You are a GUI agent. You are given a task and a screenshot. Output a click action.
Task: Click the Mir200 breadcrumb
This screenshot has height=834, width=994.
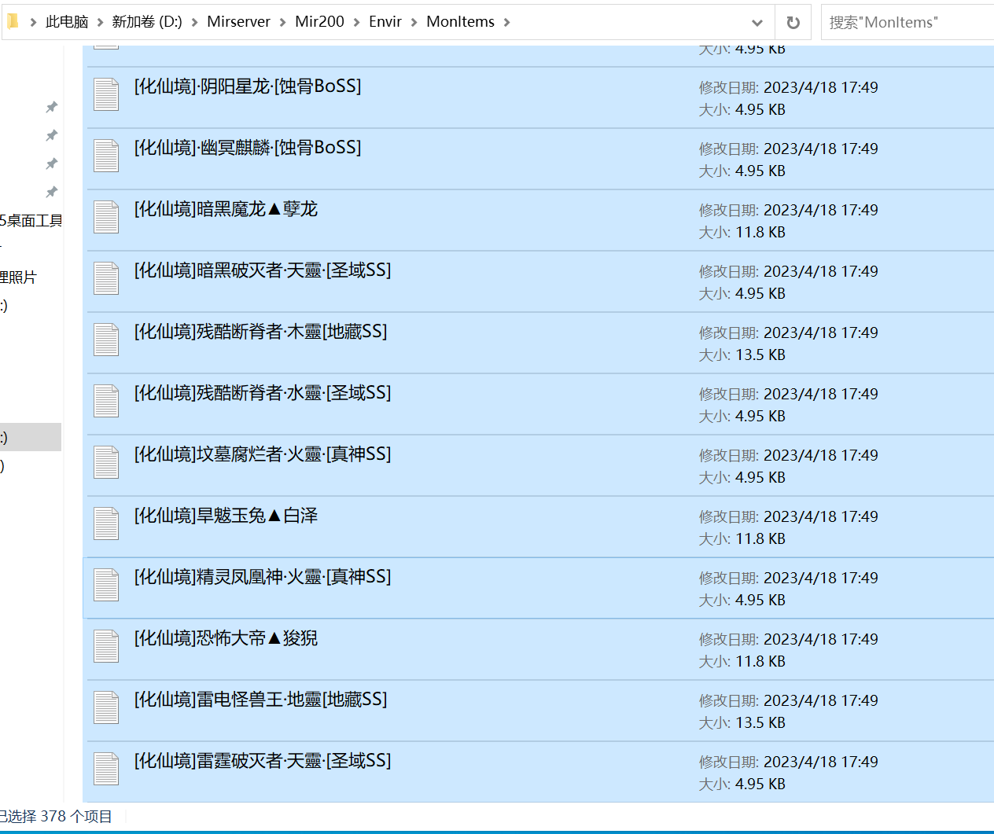point(319,22)
